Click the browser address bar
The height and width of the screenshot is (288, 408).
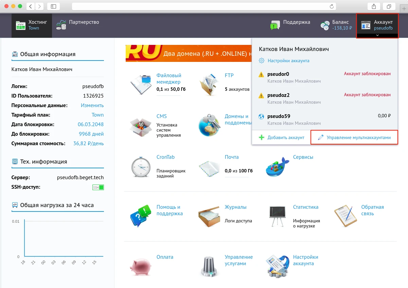200,6
